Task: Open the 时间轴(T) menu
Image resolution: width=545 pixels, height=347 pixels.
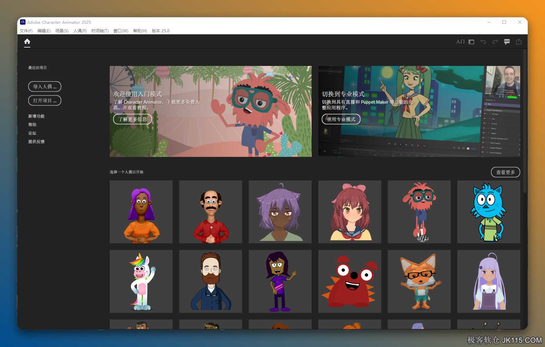Action: (x=100, y=31)
